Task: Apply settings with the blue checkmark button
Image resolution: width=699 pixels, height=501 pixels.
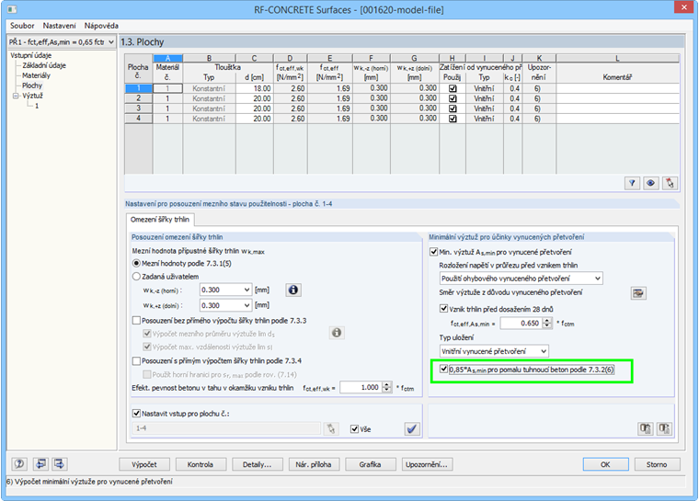Action: 412,428
